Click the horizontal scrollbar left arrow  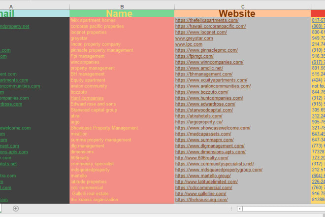[240, 209]
